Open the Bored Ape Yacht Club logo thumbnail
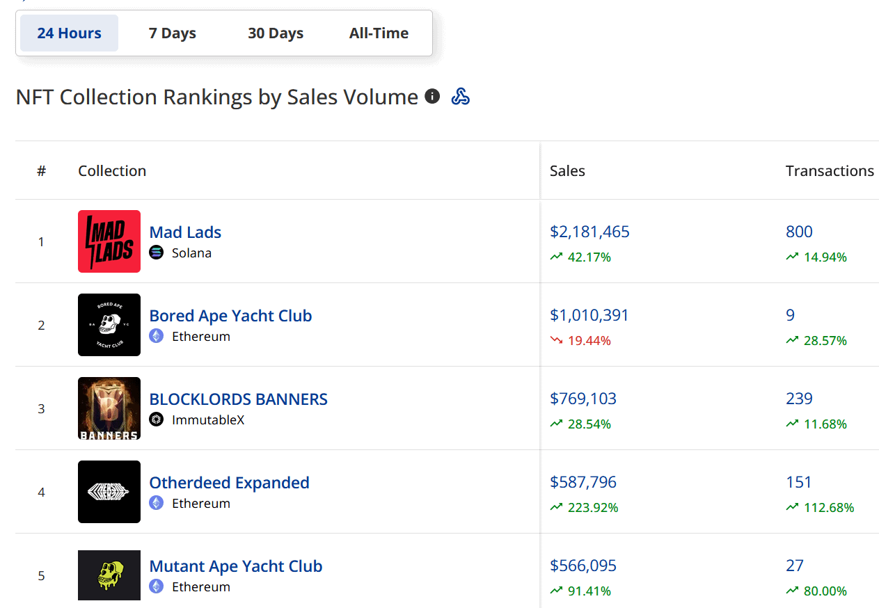879x608 pixels. (109, 325)
